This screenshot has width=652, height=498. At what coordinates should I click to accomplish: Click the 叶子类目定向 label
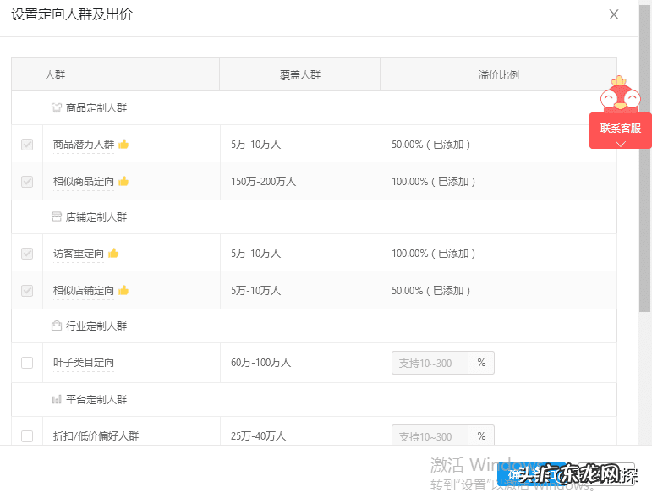(x=84, y=363)
